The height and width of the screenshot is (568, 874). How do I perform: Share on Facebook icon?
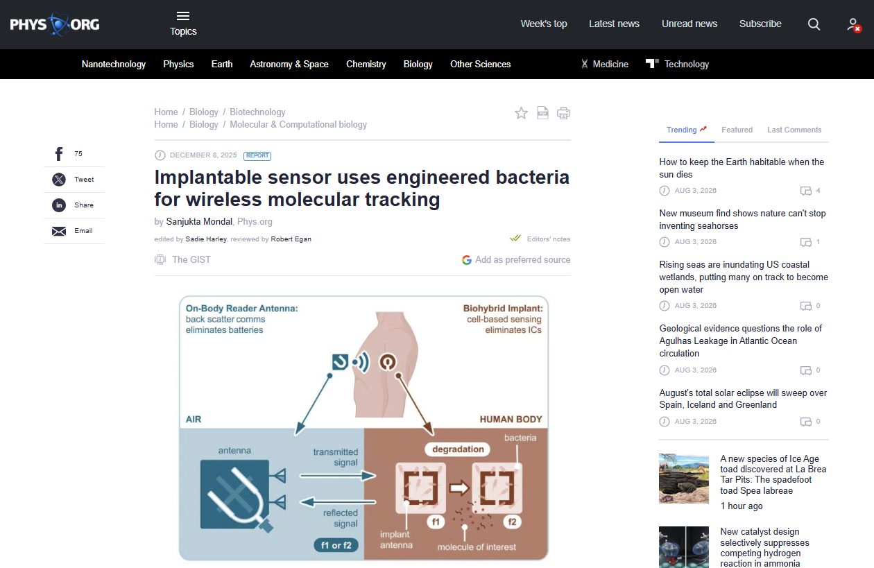click(x=59, y=154)
